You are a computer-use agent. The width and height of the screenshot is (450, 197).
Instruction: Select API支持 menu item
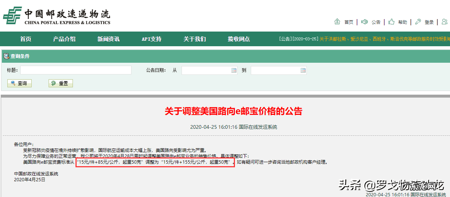click(x=152, y=39)
